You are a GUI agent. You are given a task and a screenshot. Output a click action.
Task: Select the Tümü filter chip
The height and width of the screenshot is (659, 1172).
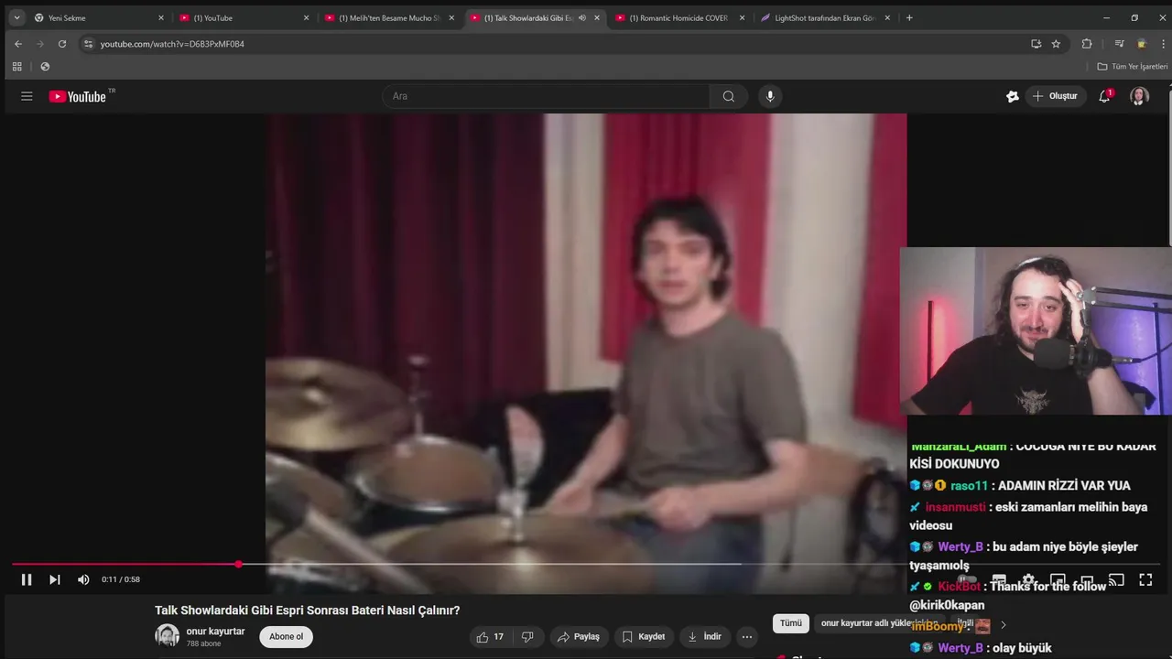click(791, 623)
